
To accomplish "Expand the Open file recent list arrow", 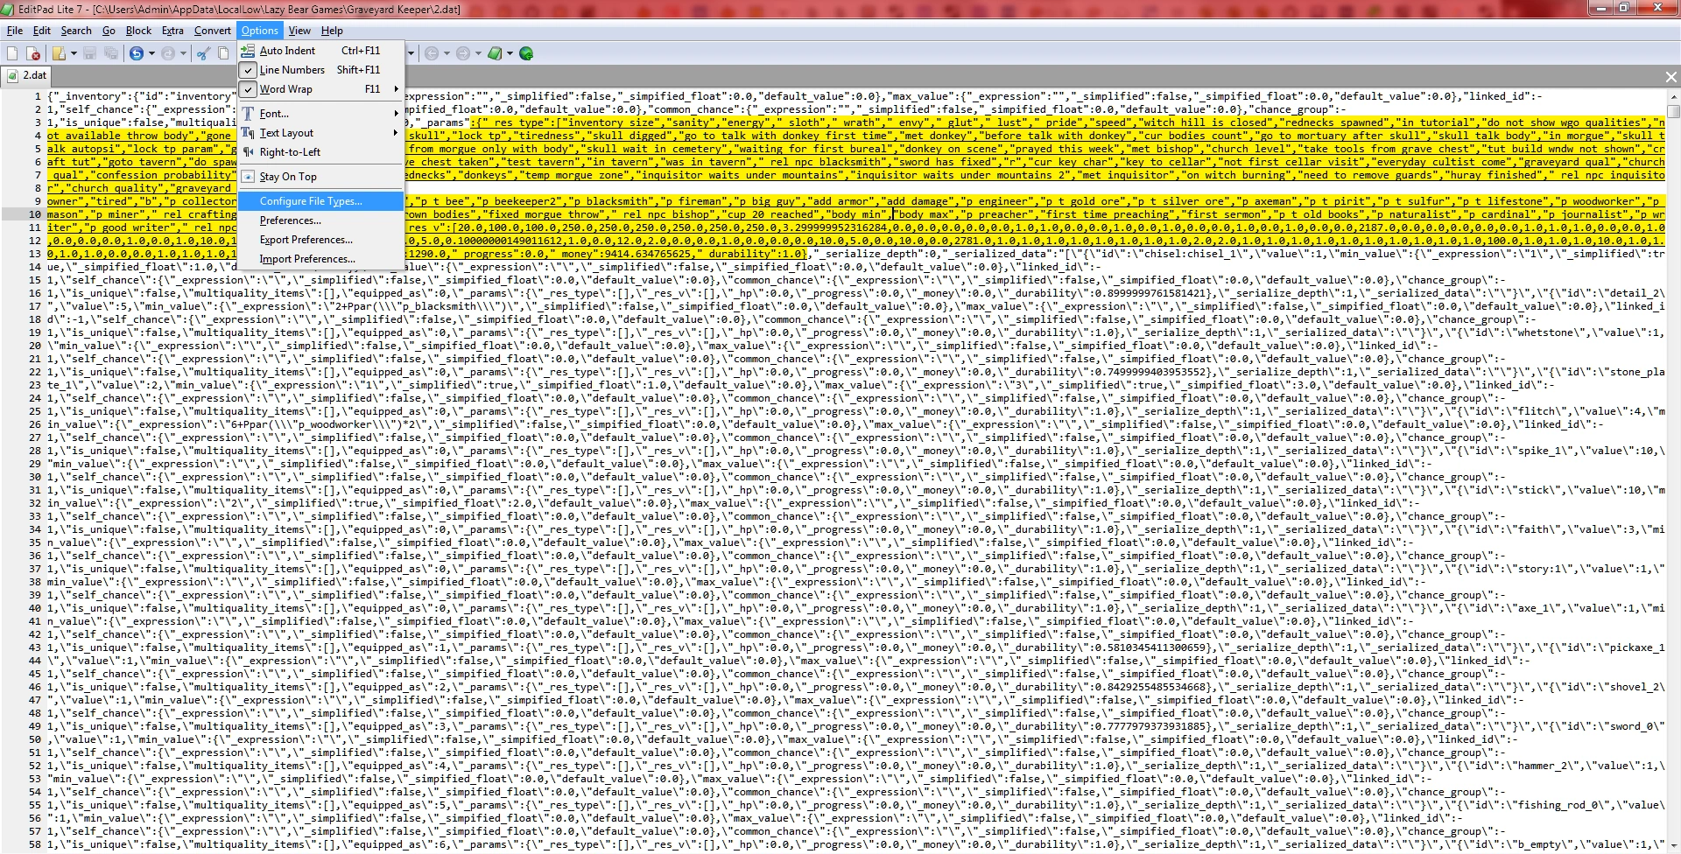I will pyautogui.click(x=74, y=53).
